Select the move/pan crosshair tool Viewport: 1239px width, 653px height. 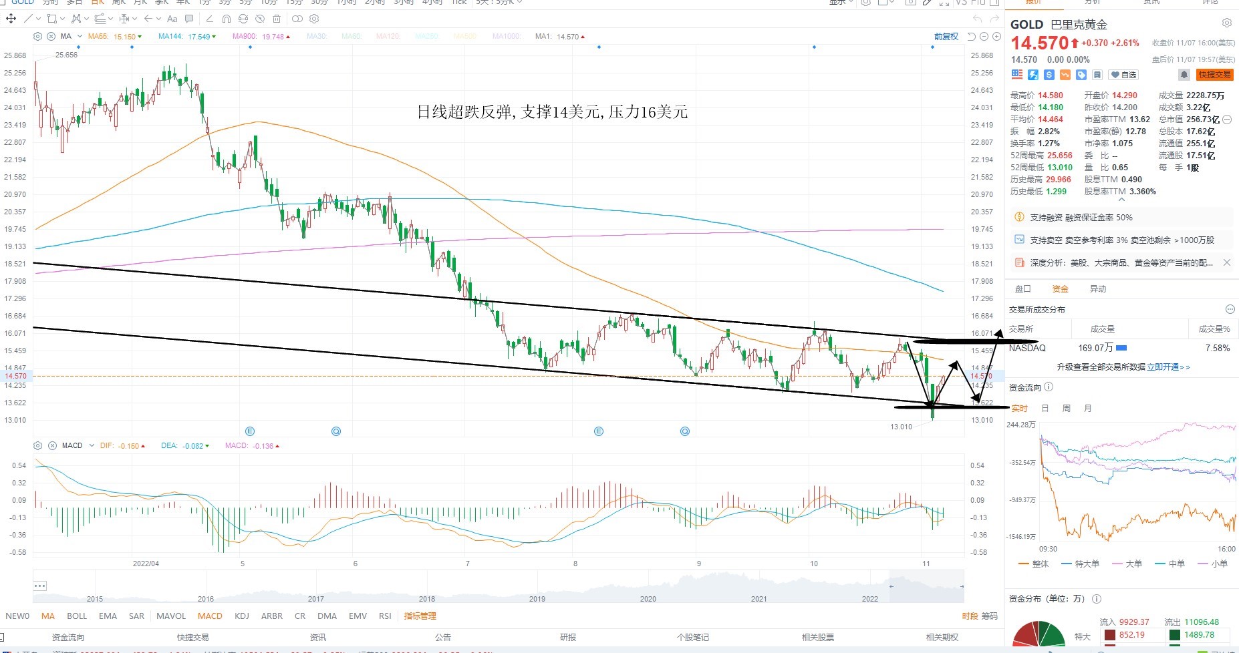point(11,19)
